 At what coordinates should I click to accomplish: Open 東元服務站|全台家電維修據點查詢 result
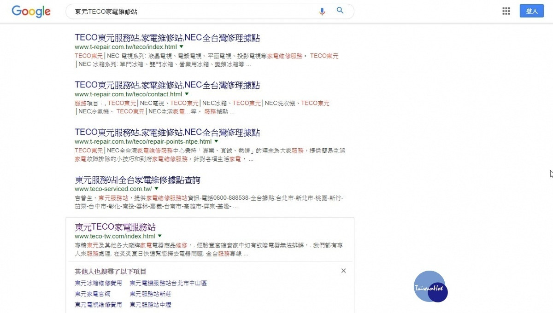pos(137,180)
